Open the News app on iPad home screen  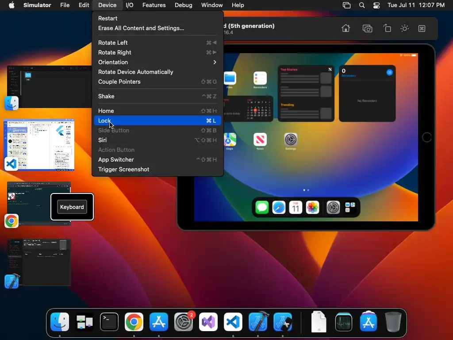260,139
